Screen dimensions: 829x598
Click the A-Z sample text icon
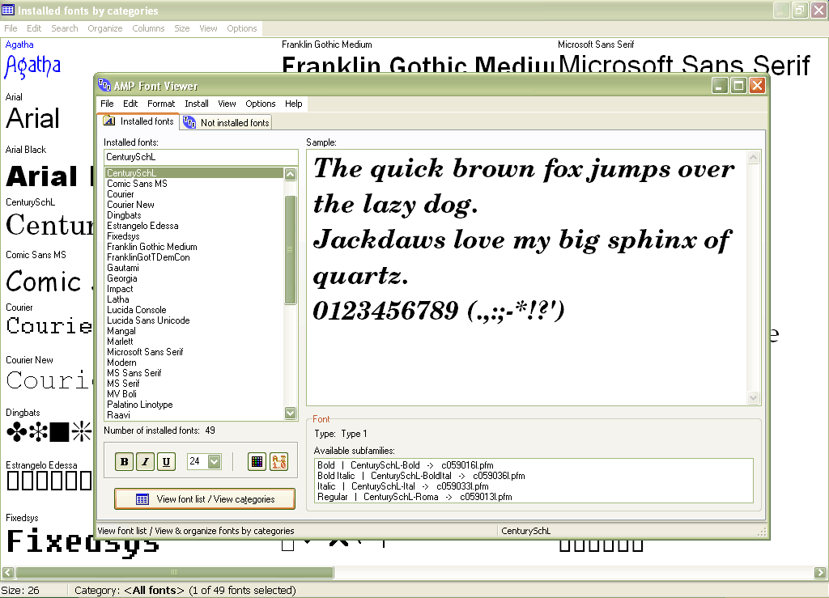(x=278, y=461)
